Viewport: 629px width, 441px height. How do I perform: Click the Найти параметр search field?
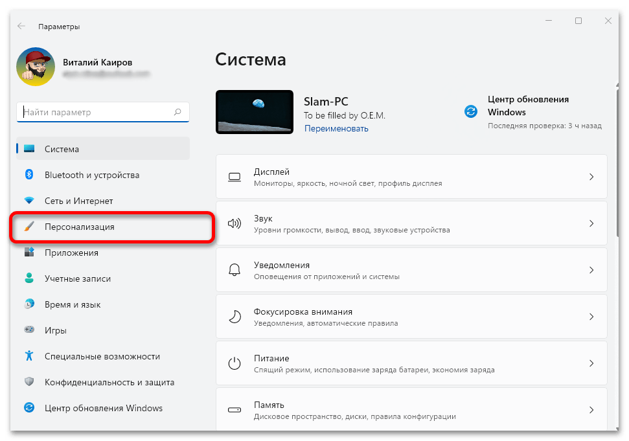(103, 112)
